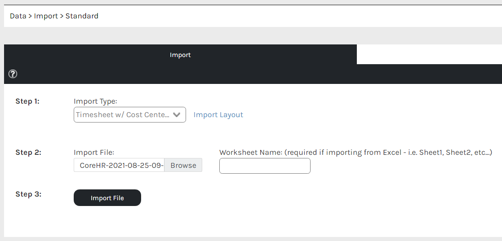Click Browse to choose import file
Viewport: 502px width, 241px height.
[183, 165]
